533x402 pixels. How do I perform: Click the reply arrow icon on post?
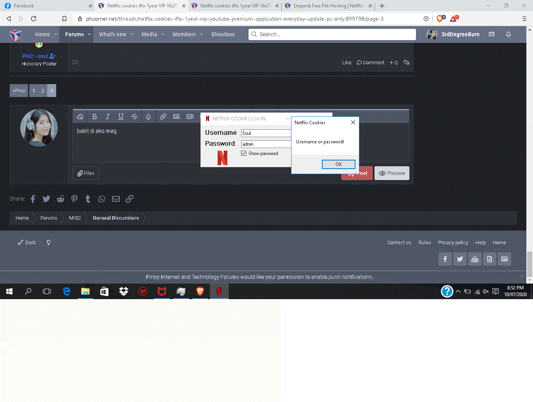pyautogui.click(x=406, y=62)
